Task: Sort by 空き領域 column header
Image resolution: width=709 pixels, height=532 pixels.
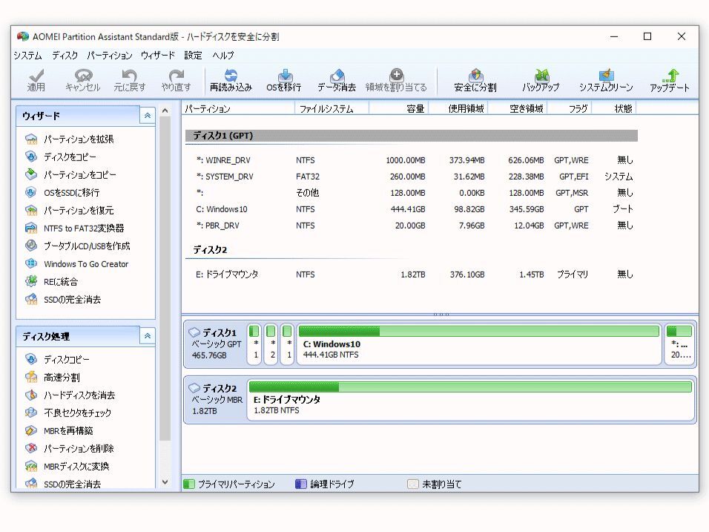Action: 518,108
